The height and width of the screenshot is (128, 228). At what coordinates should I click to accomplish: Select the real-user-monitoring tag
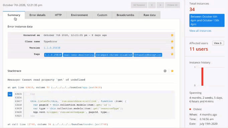coord(79,55)
